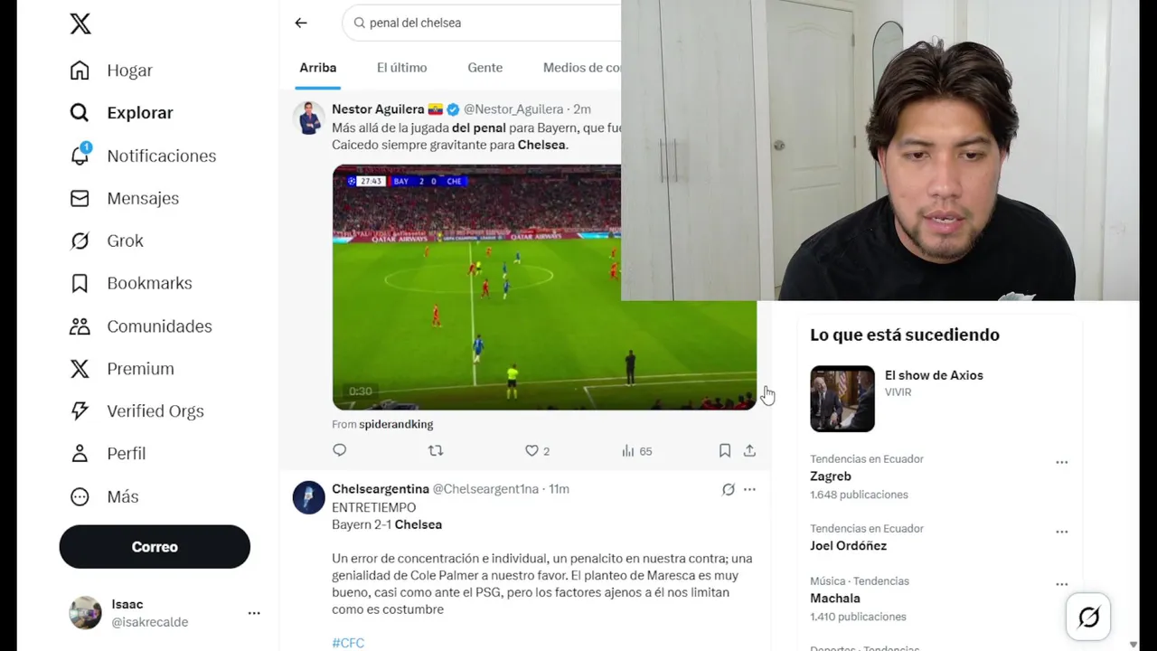Retweet Nestor Aguilera's post
This screenshot has height=651, width=1157.
[436, 450]
